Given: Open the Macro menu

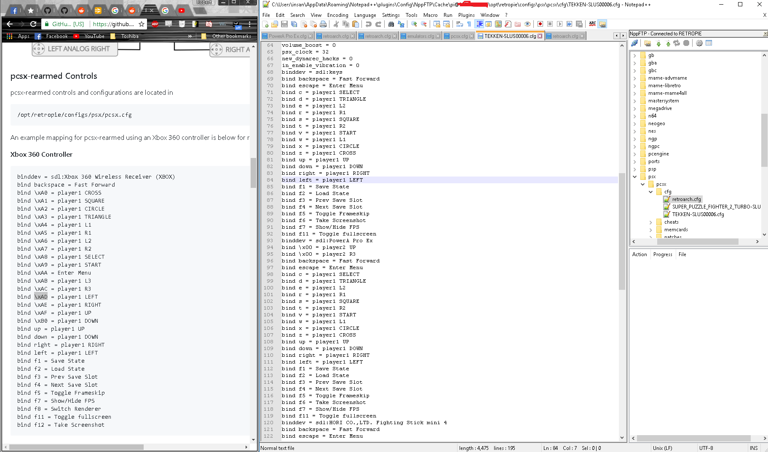Looking at the screenshot, I should 430,15.
